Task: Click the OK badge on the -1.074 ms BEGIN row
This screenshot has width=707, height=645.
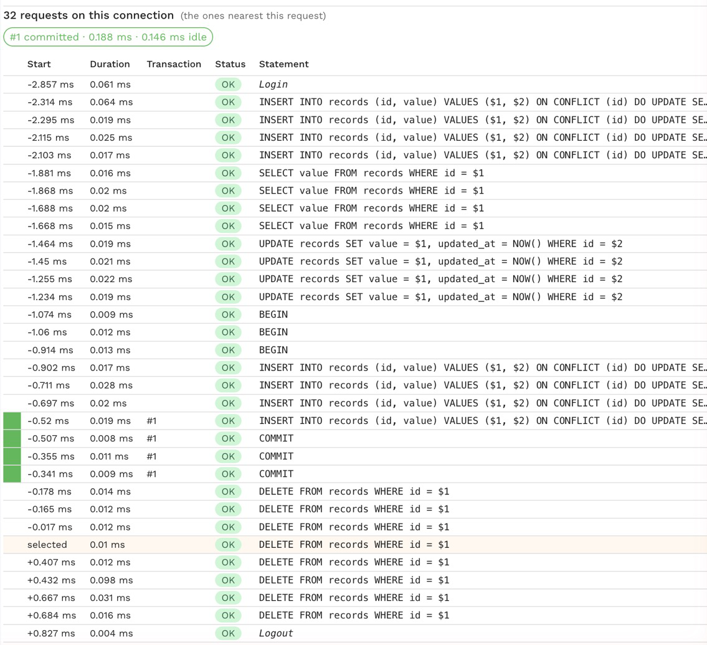Action: [x=228, y=314]
